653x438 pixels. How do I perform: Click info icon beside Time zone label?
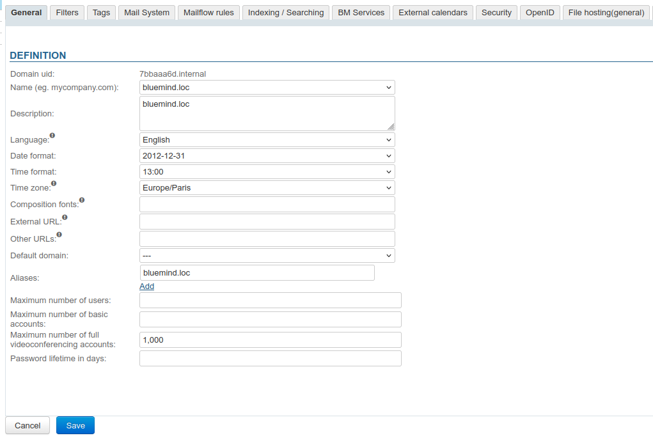(54, 184)
